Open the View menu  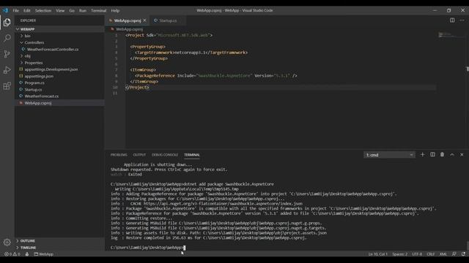pyautogui.click(x=60, y=10)
